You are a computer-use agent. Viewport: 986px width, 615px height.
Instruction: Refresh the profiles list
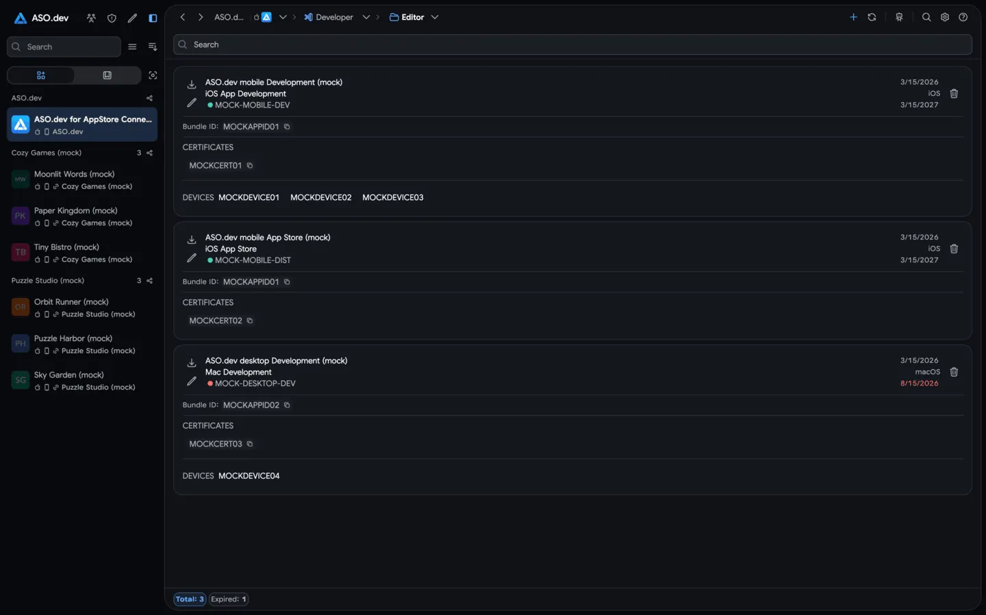click(872, 17)
